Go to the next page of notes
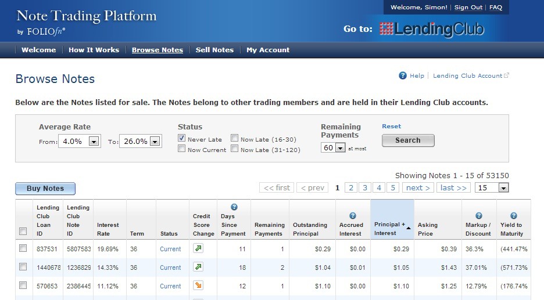The width and height of the screenshot is (544, 300). tap(418, 187)
